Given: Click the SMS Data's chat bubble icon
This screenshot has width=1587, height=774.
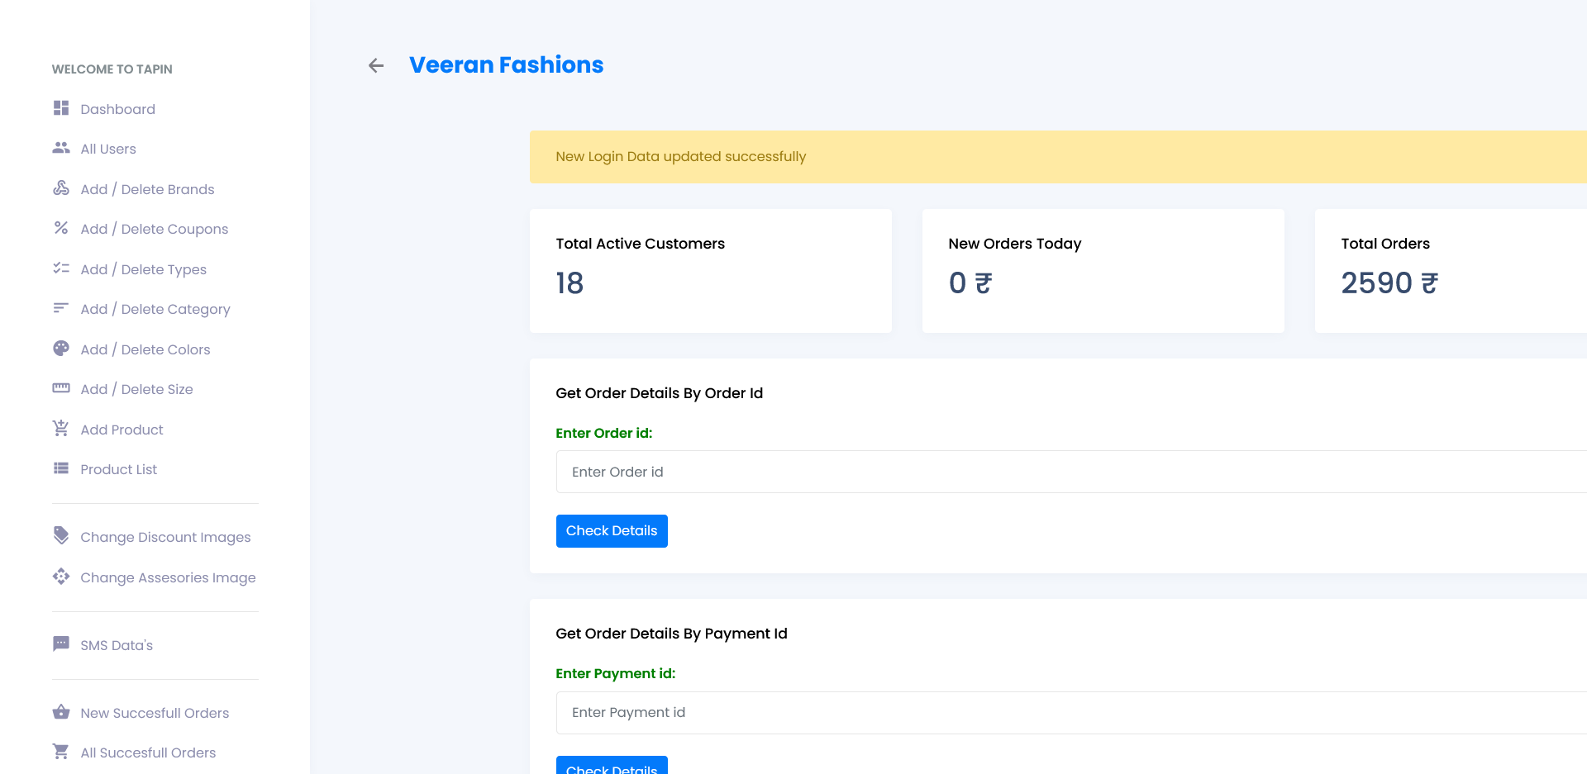Looking at the screenshot, I should coord(61,644).
